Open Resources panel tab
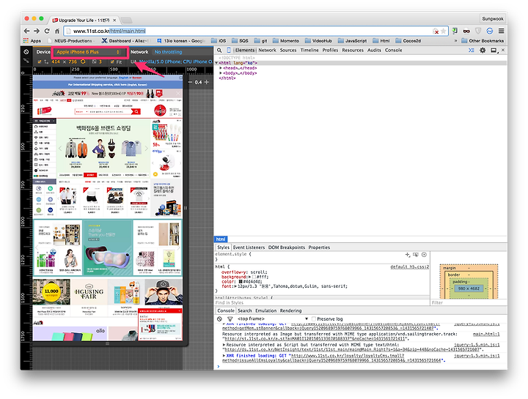528x399 pixels. 353,50
